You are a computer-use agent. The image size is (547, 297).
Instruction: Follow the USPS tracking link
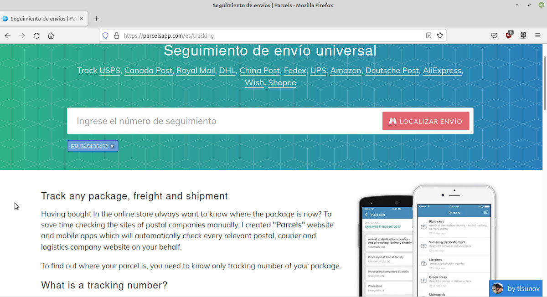(109, 71)
